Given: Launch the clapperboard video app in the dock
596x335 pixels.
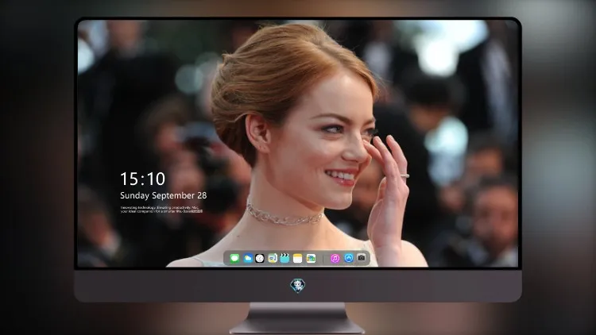Looking at the screenshot, I should pyautogui.click(x=284, y=258).
